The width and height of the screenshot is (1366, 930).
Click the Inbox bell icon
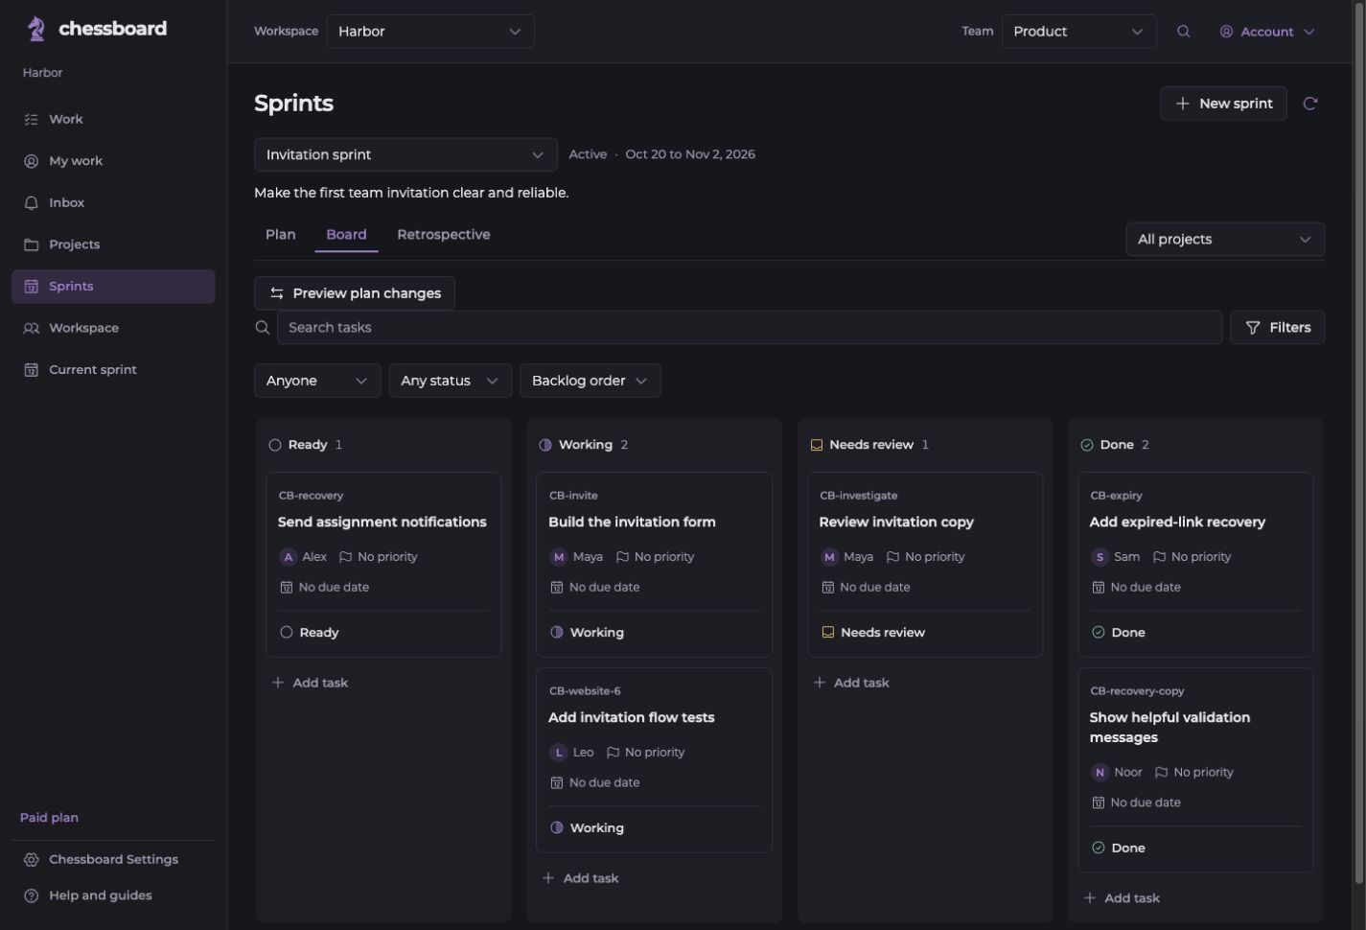31,203
